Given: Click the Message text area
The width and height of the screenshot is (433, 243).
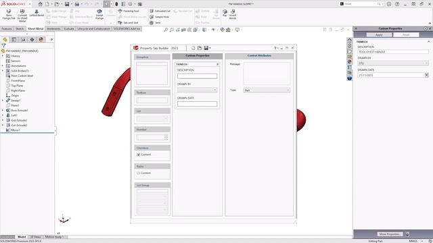Looking at the screenshot, I should pyautogui.click(x=267, y=74).
